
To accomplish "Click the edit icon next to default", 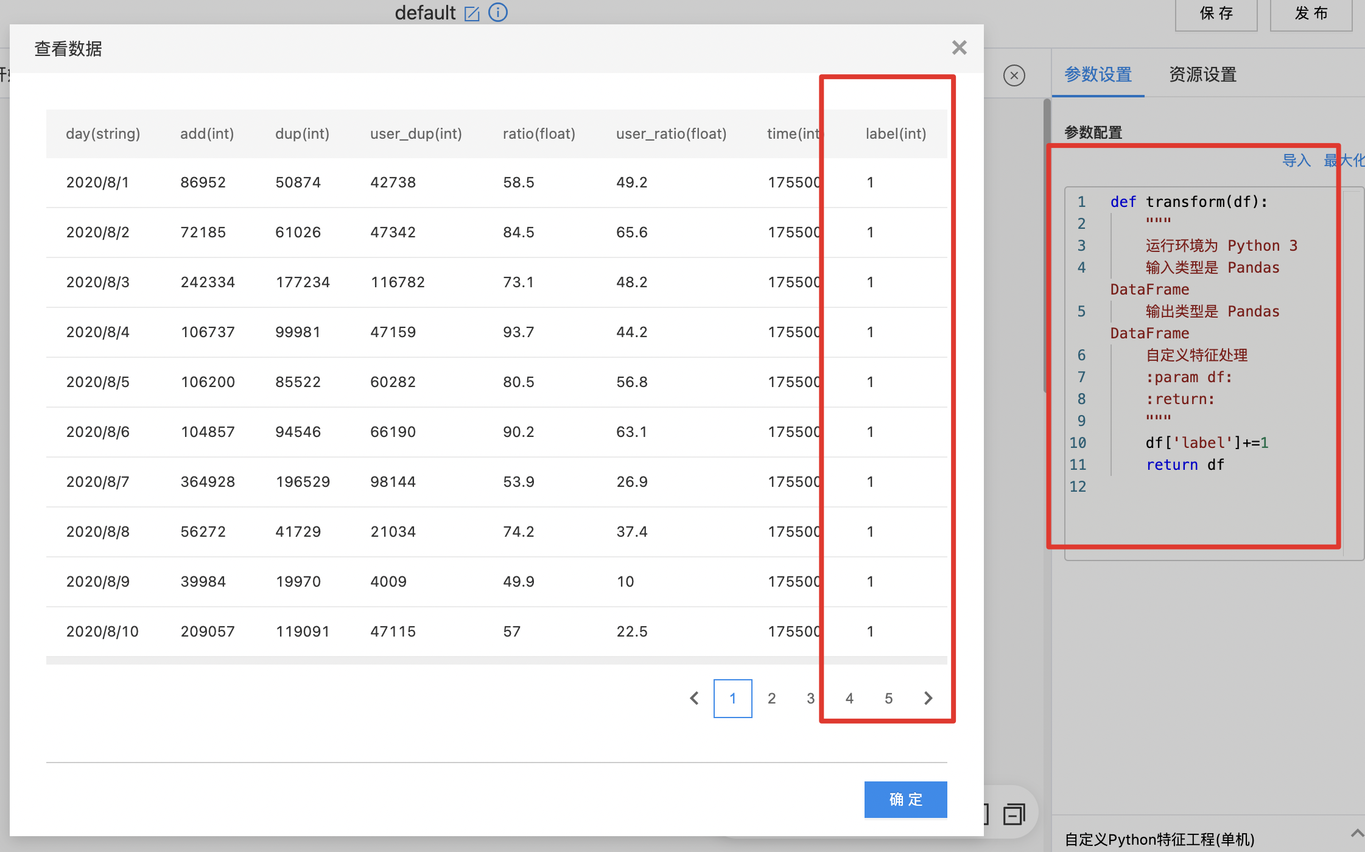I will coord(472,13).
